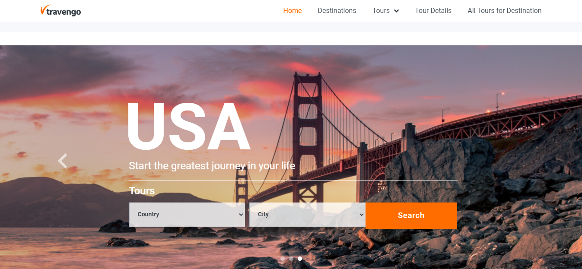Click the orange Search button

pyautogui.click(x=411, y=215)
